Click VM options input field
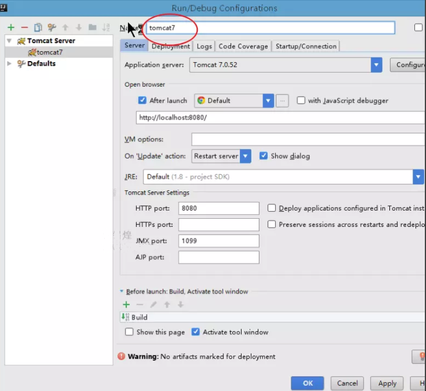The width and height of the screenshot is (426, 391). [308, 140]
